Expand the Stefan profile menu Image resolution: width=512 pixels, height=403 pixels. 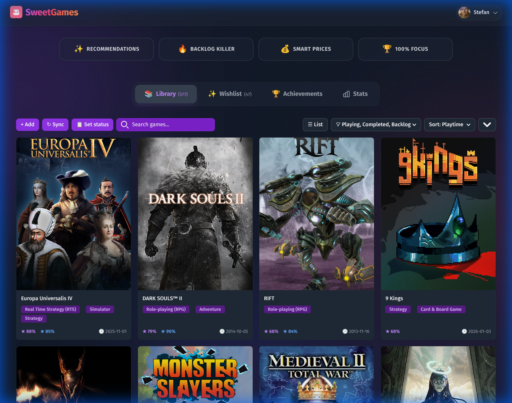point(479,12)
